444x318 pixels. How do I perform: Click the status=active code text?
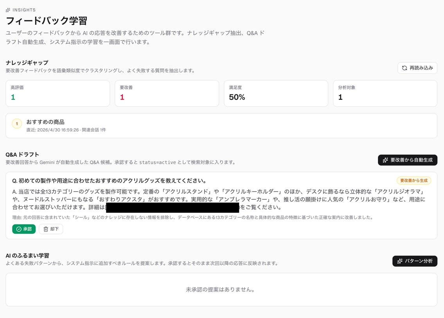157,162
